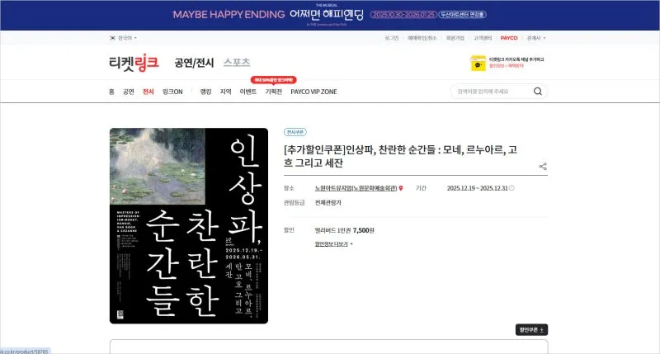Click the red map pin next to the venue

tap(401, 188)
